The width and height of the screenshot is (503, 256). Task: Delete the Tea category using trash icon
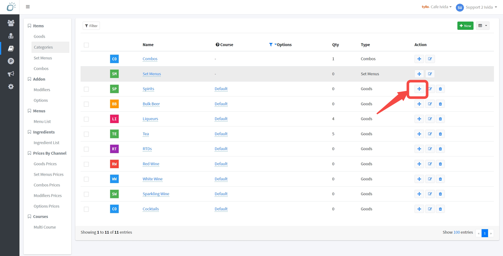[440, 134]
